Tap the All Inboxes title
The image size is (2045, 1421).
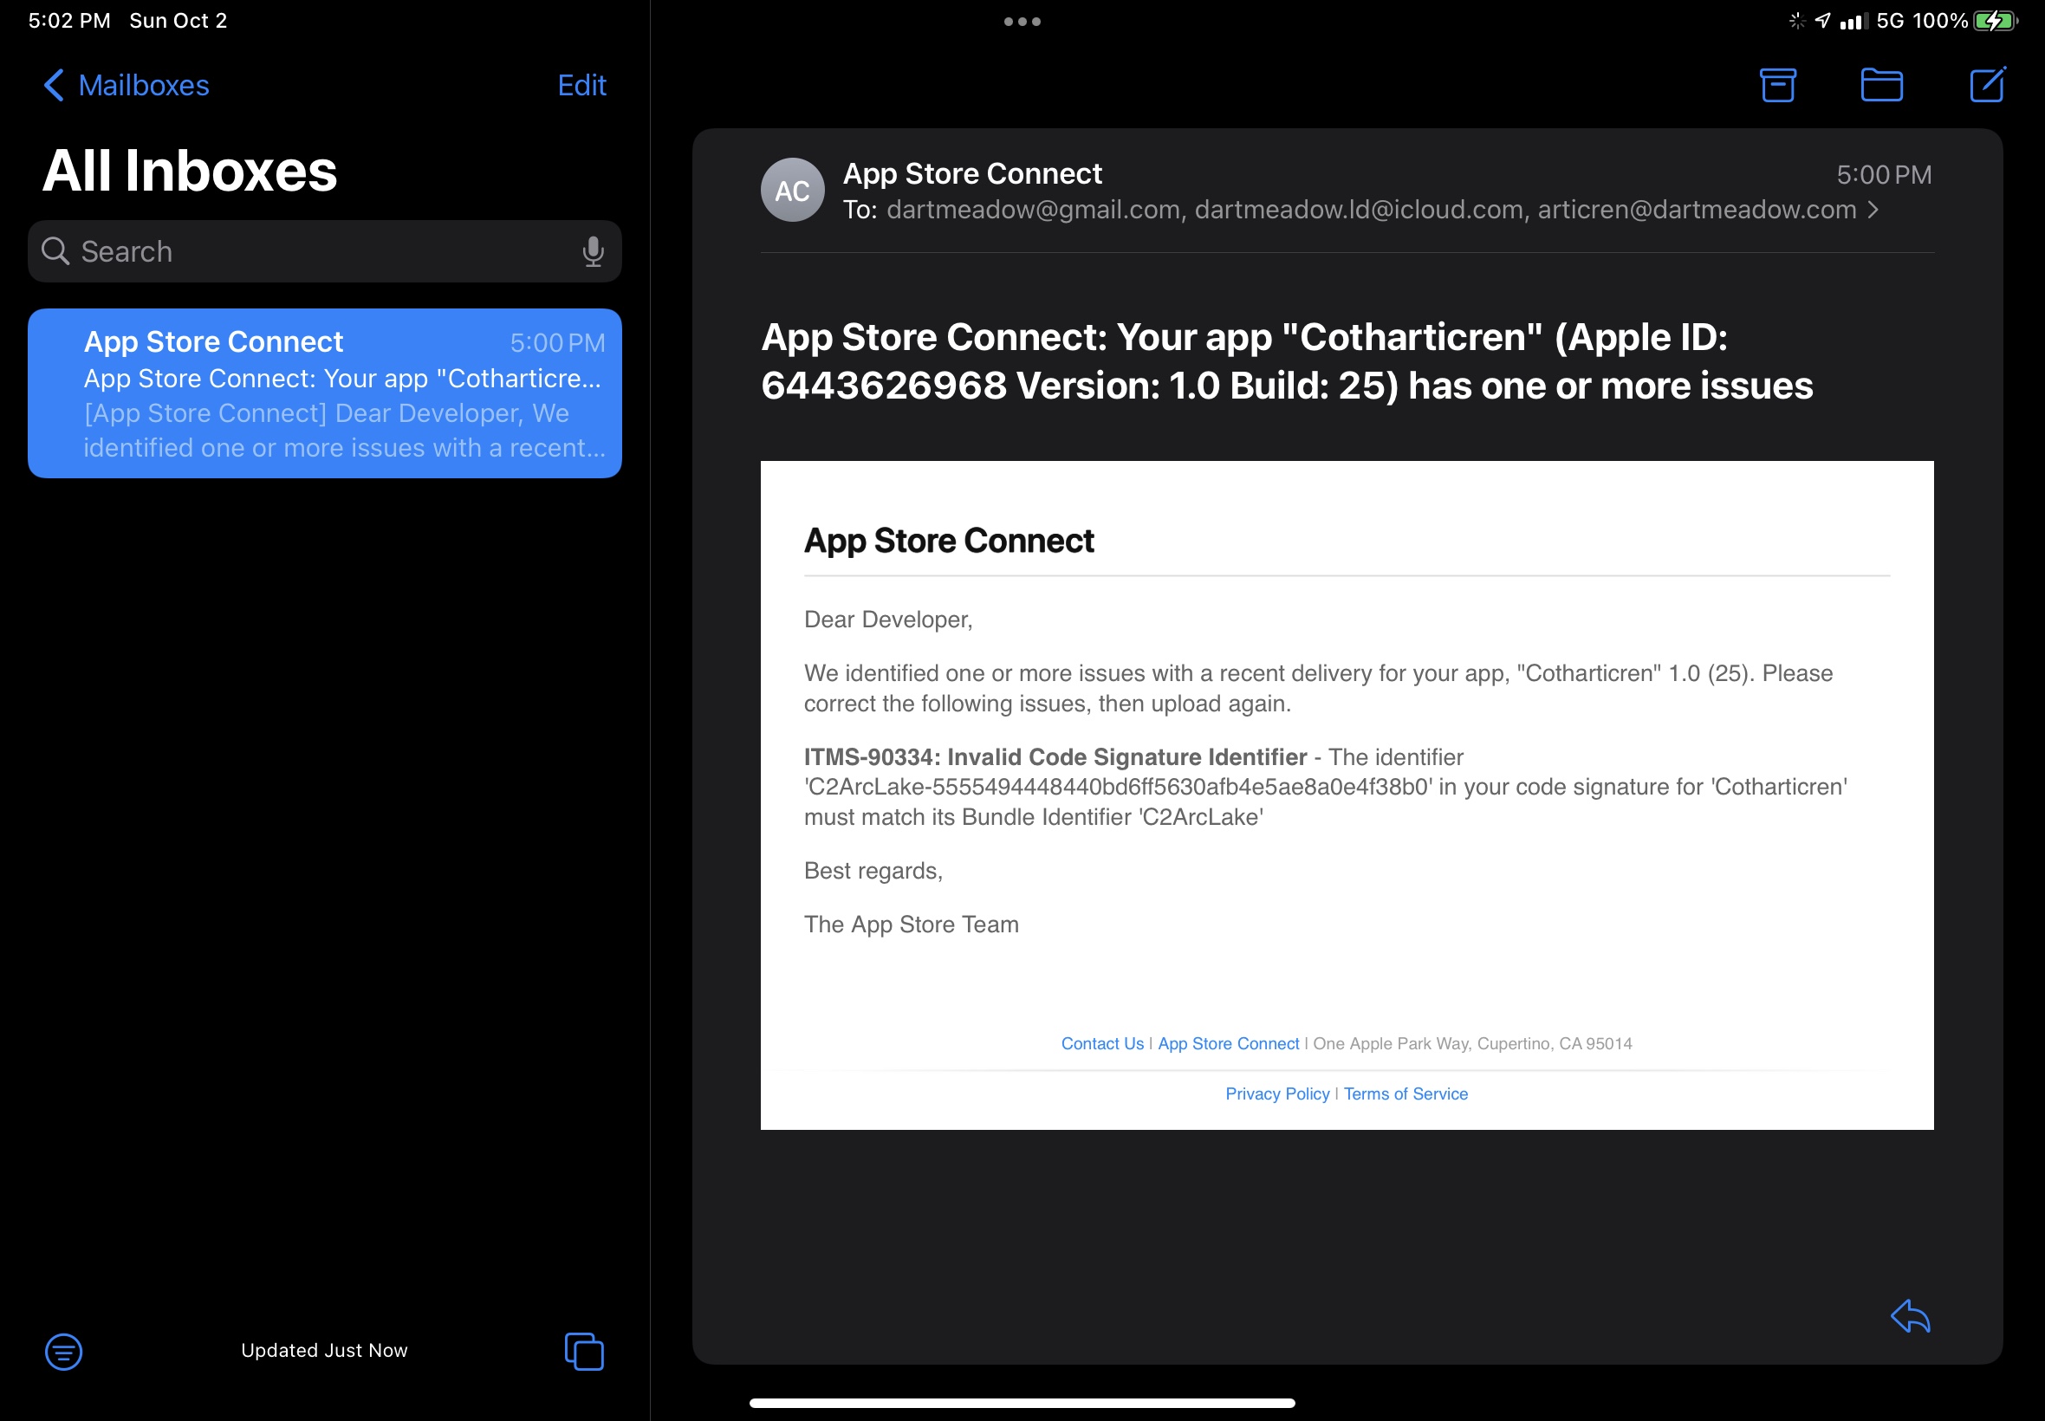pyautogui.click(x=190, y=170)
